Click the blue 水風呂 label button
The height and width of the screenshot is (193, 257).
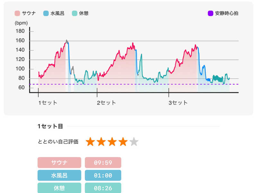59,175
